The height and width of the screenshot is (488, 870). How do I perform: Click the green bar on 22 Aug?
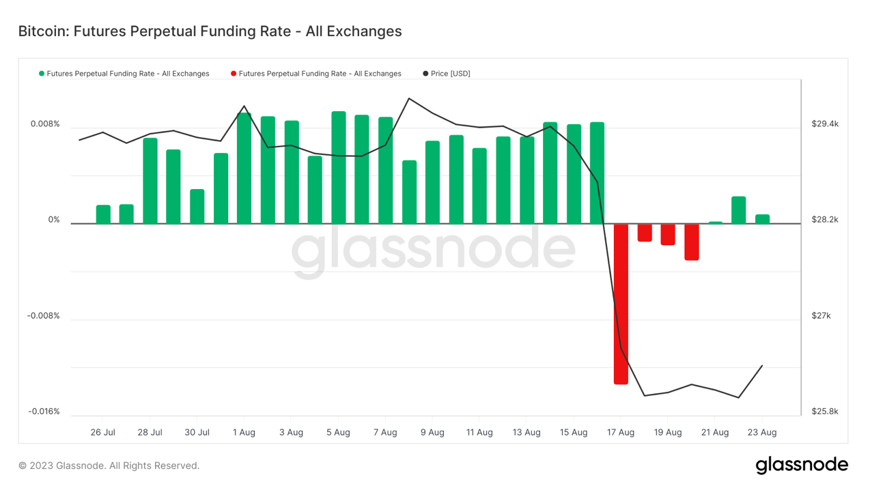[739, 210]
